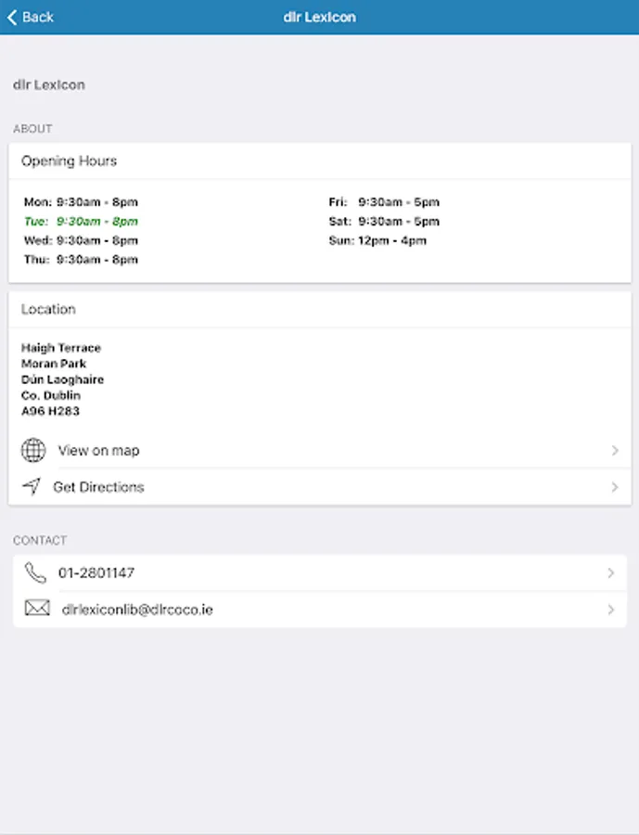This screenshot has height=835, width=639.
Task: Tap the phone handset icon
Action: point(35,573)
